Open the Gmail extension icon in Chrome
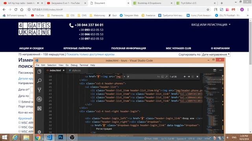Image resolution: width=252 pixels, height=141 pixels. pyautogui.click(x=233, y=9)
